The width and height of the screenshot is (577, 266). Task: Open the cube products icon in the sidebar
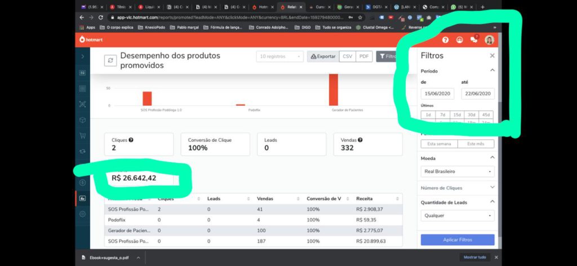(x=82, y=120)
